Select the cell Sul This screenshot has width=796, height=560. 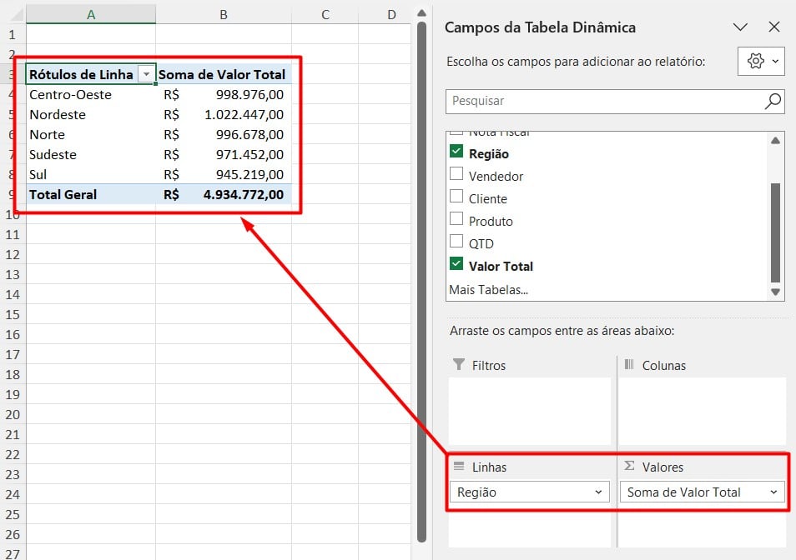(91, 175)
